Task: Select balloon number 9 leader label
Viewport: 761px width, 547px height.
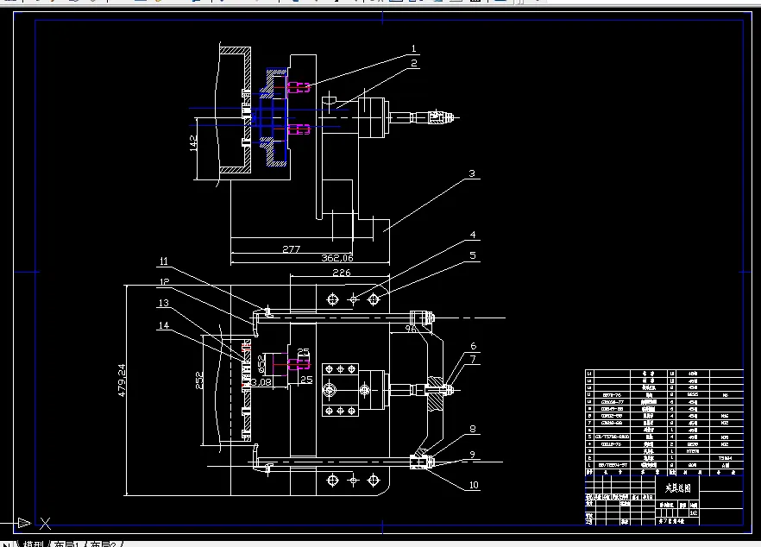Action: (473, 455)
